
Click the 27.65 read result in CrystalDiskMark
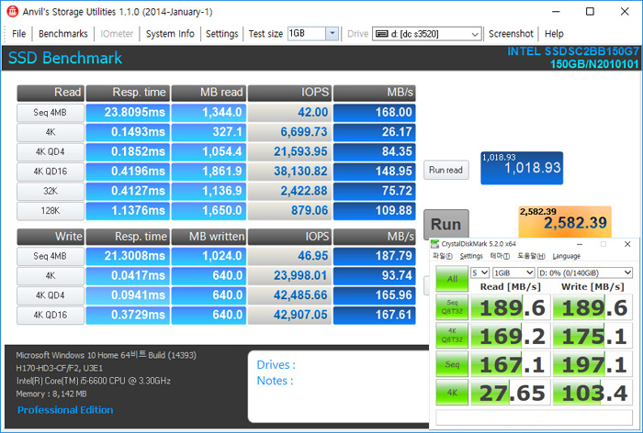point(511,393)
